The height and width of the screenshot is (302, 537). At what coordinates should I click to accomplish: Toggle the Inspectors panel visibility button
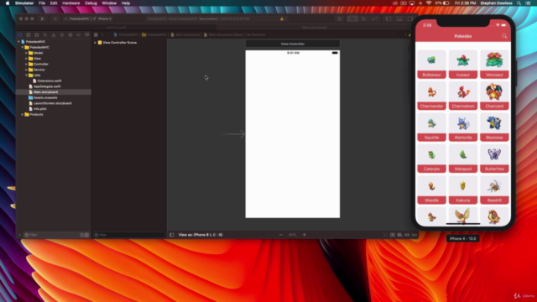(x=410, y=18)
